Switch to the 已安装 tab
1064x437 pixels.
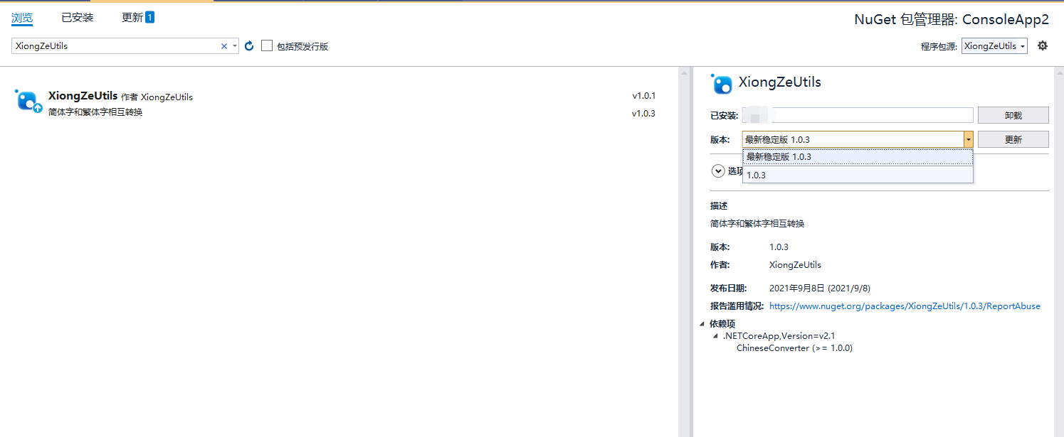(78, 18)
